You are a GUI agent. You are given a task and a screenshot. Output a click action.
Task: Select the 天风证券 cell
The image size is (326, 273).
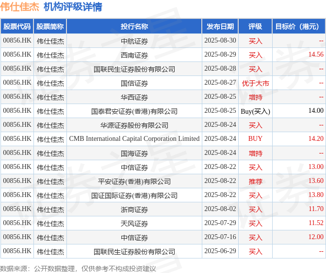point(134,224)
